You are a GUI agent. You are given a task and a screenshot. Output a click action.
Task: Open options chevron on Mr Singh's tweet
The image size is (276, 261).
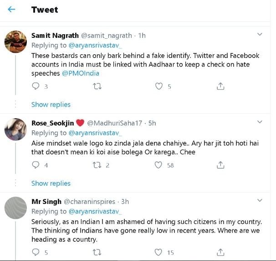[260, 201]
